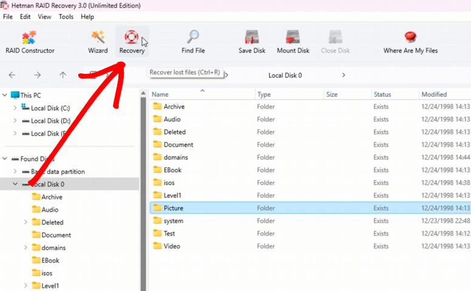Select This PC in the tree
The image size is (471, 291).
coord(30,95)
